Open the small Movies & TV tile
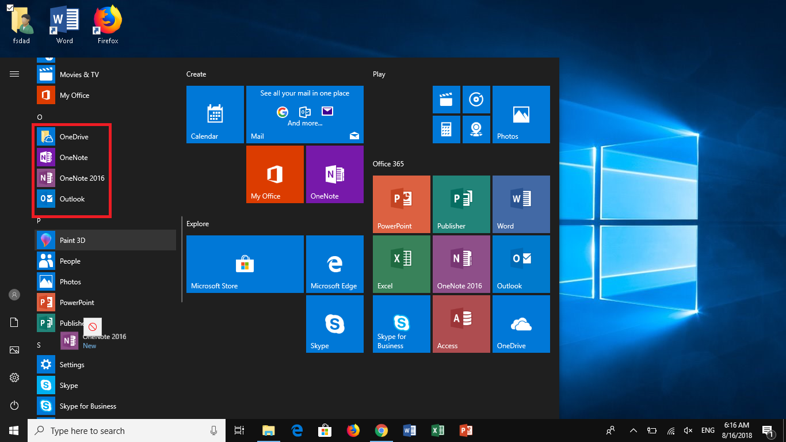 point(447,100)
